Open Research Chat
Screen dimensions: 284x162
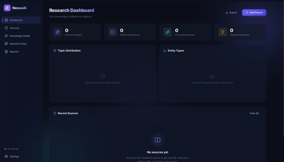point(21,44)
